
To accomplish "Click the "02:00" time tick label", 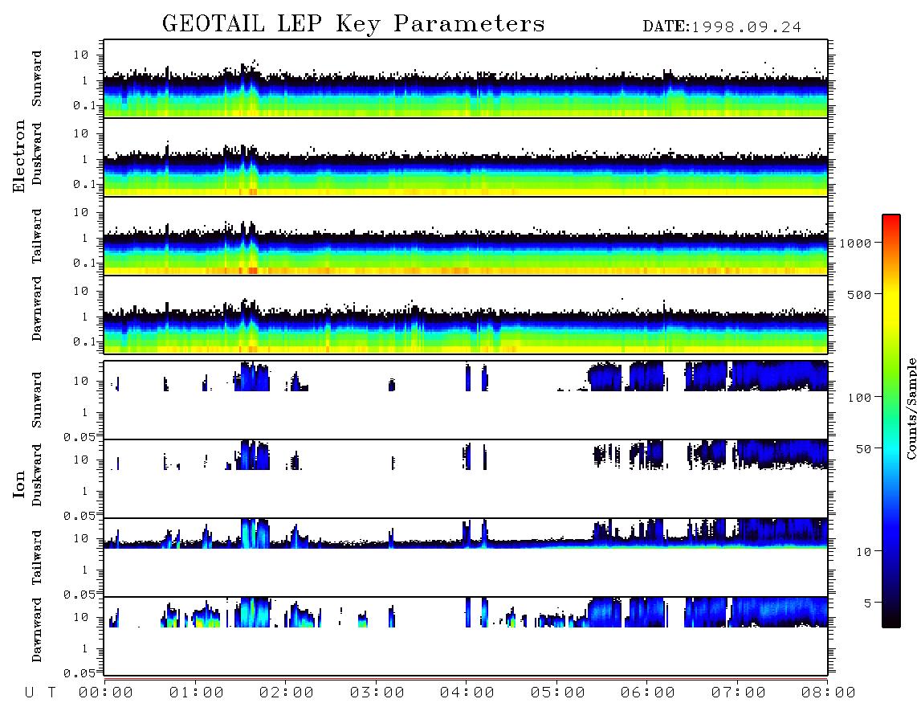I will click(x=287, y=693).
